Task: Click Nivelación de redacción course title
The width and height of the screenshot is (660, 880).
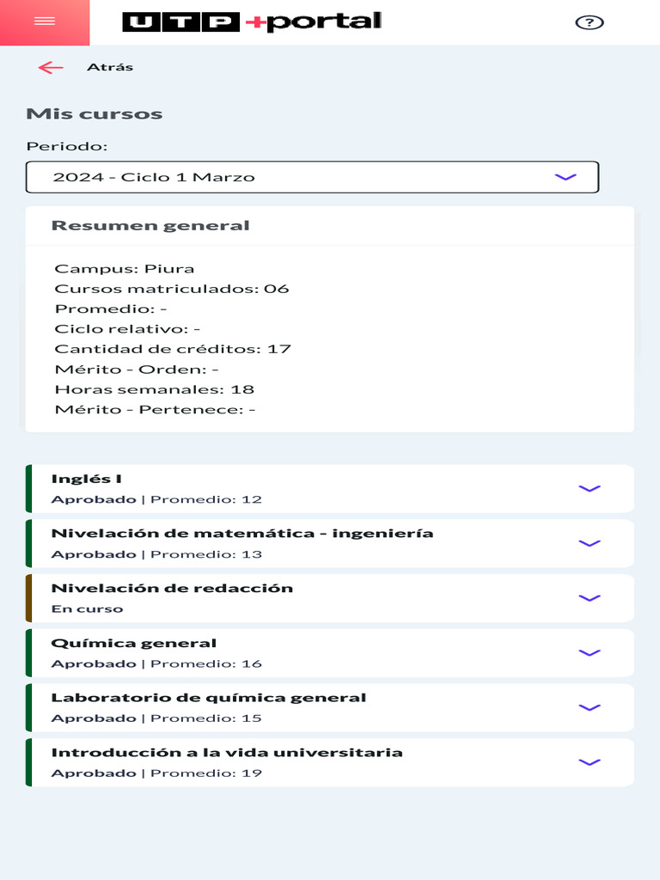Action: tap(172, 589)
